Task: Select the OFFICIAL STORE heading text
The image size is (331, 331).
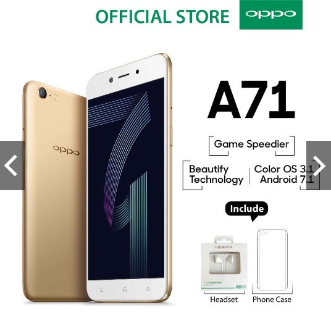Action: coord(162,17)
